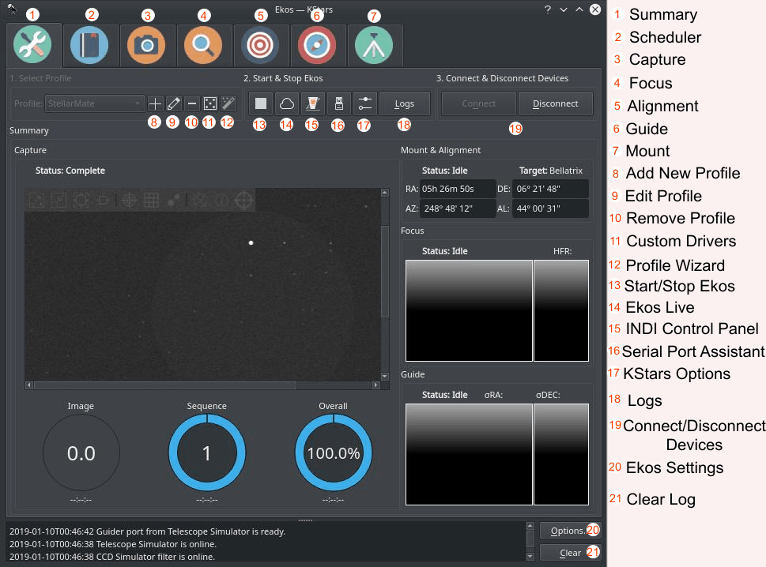766x567 pixels.
Task: Click the Edit Profile pencil icon
Action: click(174, 103)
